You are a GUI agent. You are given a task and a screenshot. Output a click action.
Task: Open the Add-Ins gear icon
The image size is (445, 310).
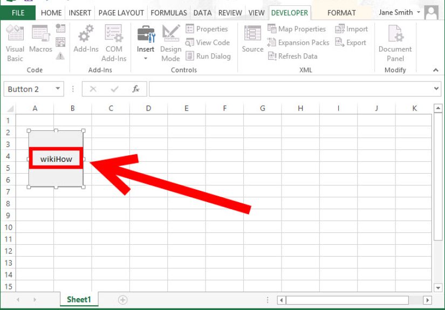[x=86, y=39]
